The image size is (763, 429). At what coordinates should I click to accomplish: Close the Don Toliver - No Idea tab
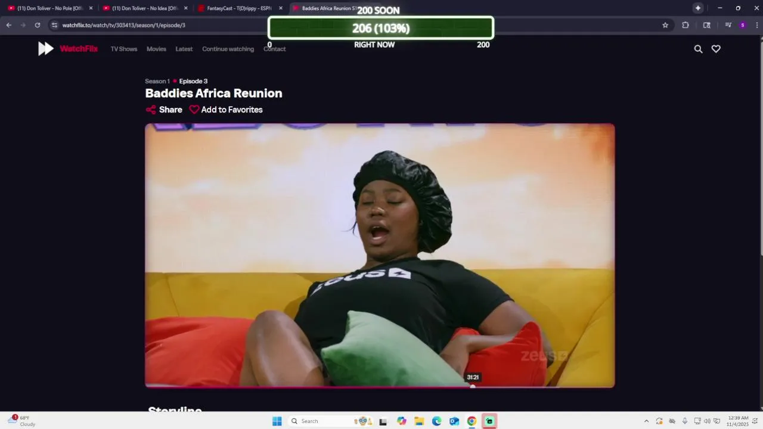pos(186,8)
